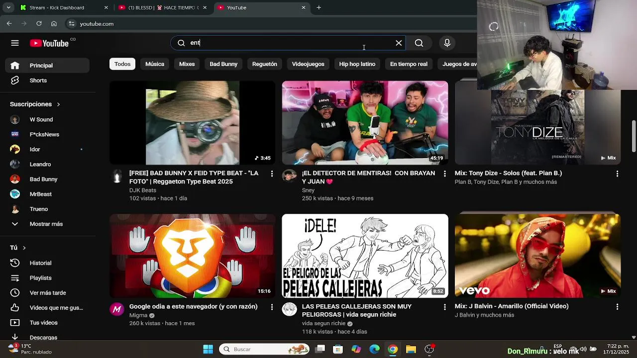The height and width of the screenshot is (358, 637).
Task: Click the magnifier search button
Action: [x=419, y=43]
